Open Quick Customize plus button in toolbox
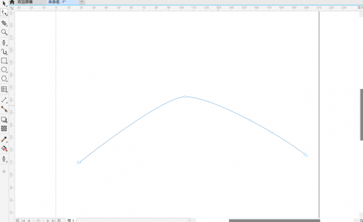 [4, 171]
